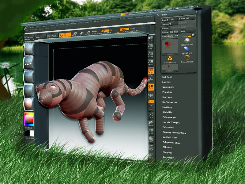Toggle the L.Sym symmetry button

151,96
